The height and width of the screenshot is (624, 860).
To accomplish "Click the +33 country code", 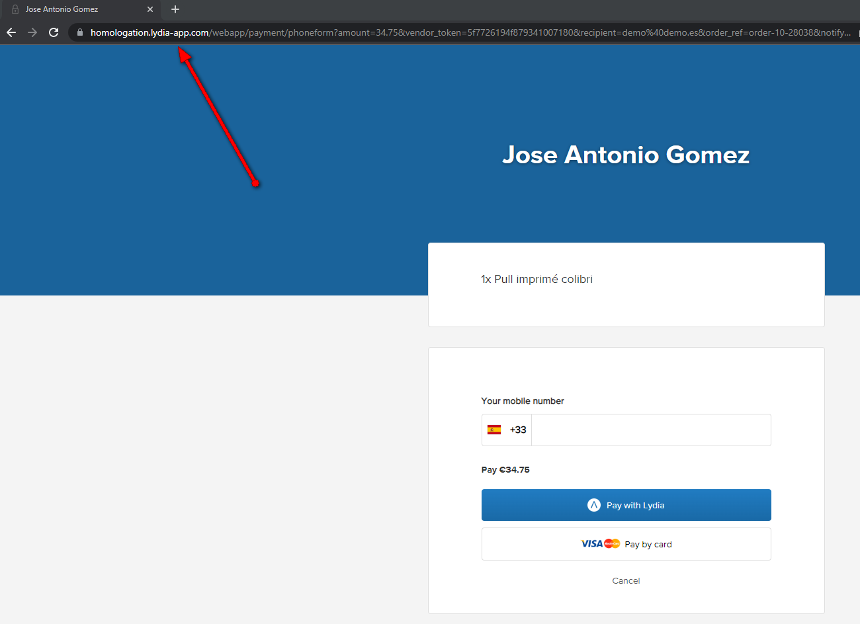I will (x=518, y=430).
